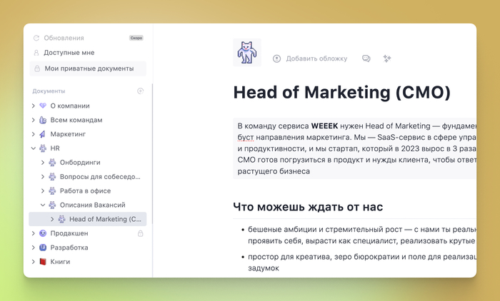
Task: Select Обновления in the sidebar
Action: pyautogui.click(x=64, y=38)
